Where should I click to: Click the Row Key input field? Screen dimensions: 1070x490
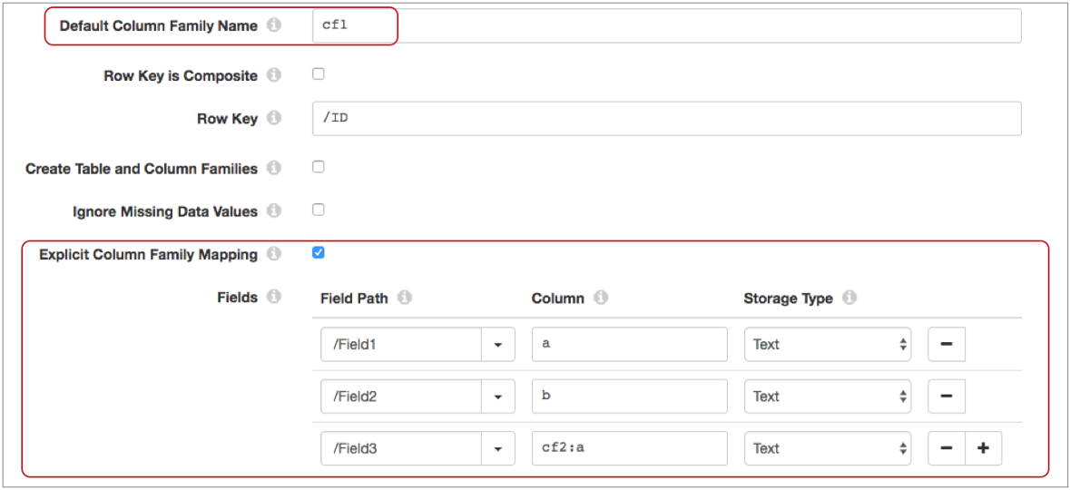(666, 119)
